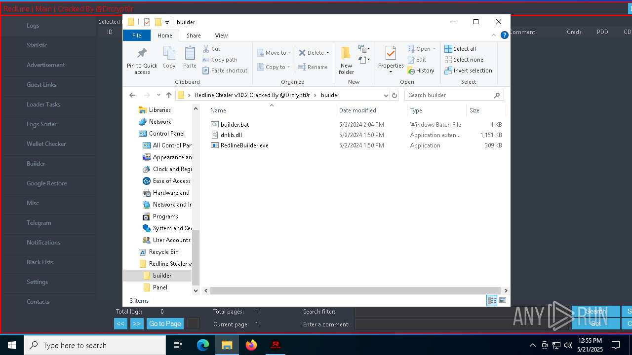Click Select all
This screenshot has height=355, width=632.
pos(460,49)
